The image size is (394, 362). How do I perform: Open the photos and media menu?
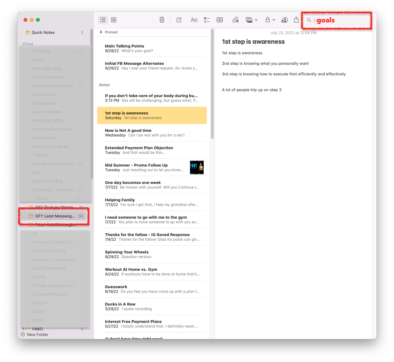click(251, 20)
